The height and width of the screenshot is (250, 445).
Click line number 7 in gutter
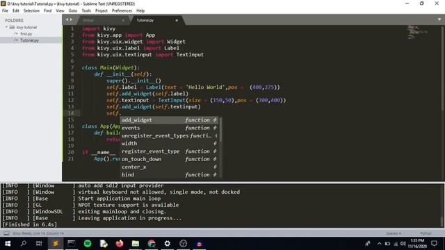(x=72, y=67)
